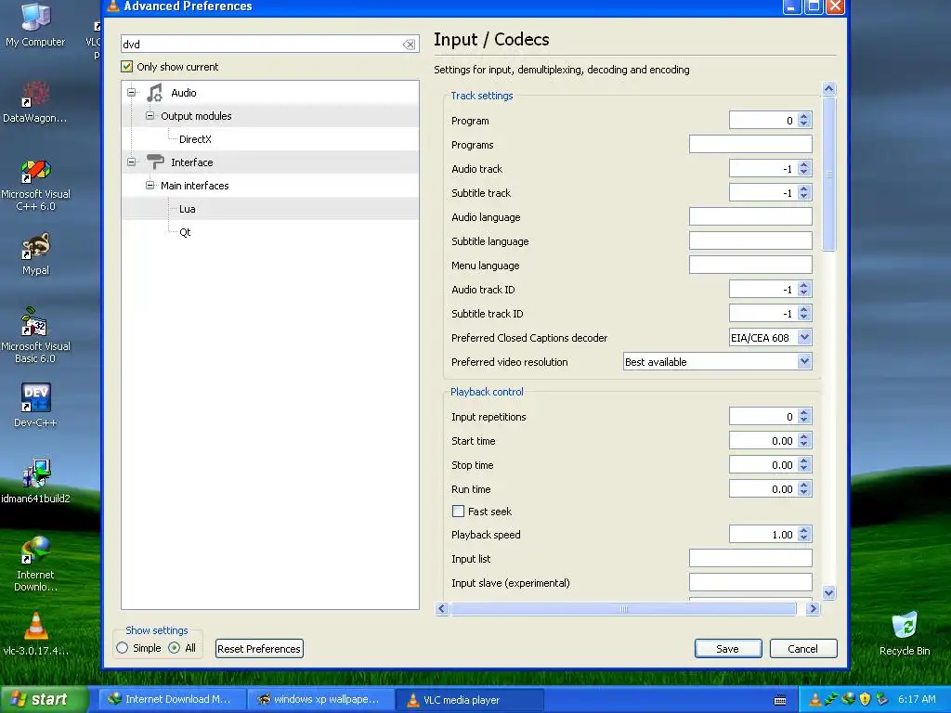
Task: Enable the Fast seek checkbox
Action: pyautogui.click(x=458, y=512)
